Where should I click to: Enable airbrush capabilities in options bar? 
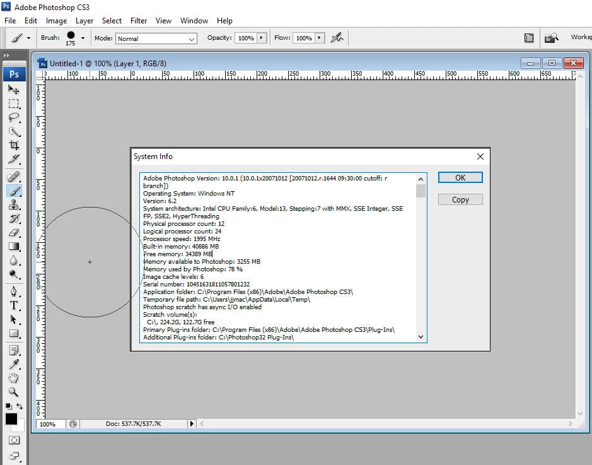(x=337, y=38)
